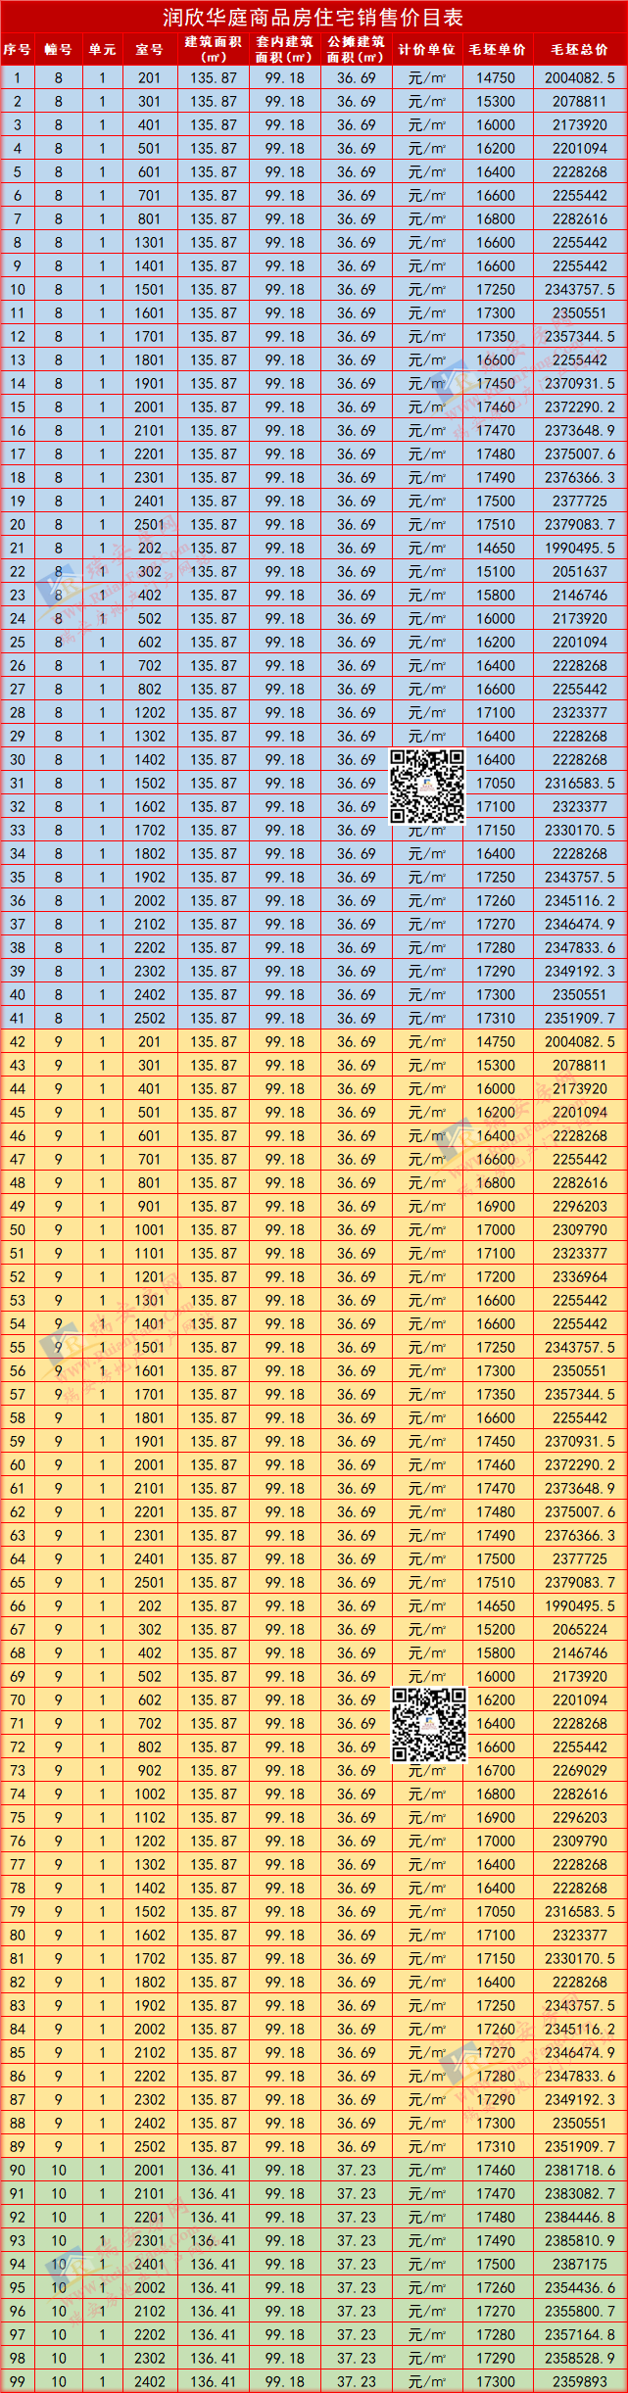This screenshot has height=2393, width=628.
Task: Click total price 2269029 cell
Action: click(579, 1770)
